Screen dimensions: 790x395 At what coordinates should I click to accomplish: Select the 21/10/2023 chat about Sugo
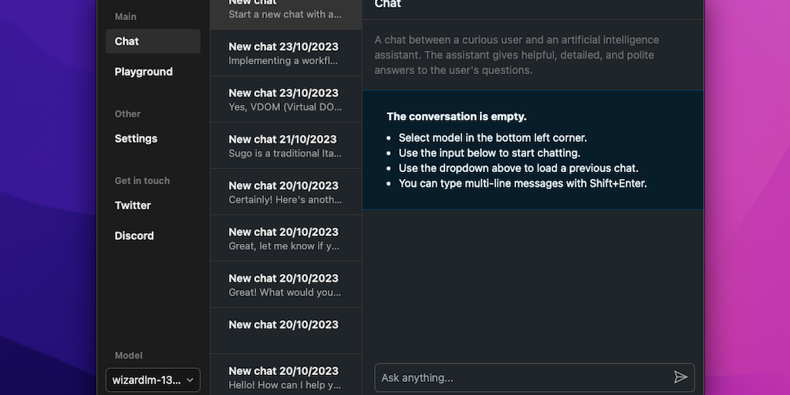(x=285, y=146)
